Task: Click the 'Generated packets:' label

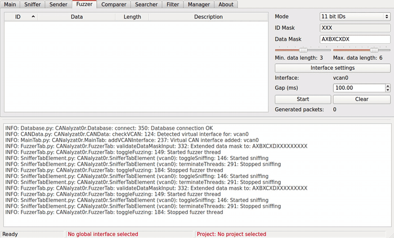Action: (x=299, y=109)
